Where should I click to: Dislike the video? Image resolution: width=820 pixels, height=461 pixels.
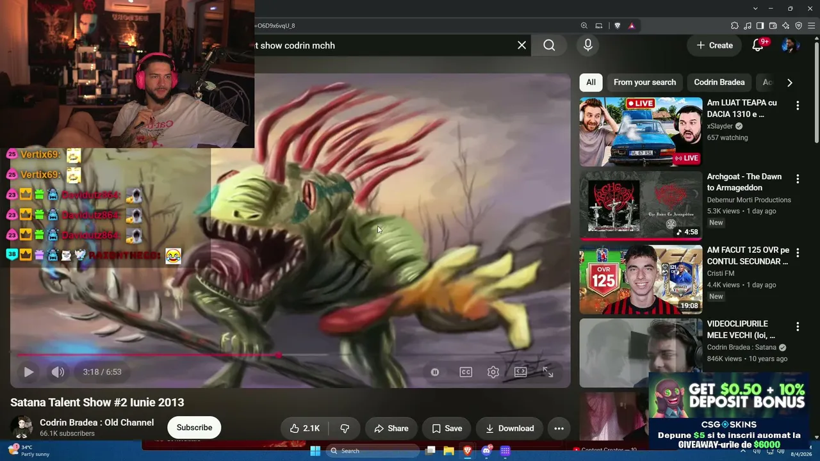tap(345, 428)
